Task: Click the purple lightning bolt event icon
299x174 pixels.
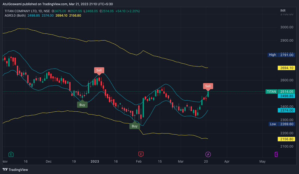Action: (x=208, y=154)
